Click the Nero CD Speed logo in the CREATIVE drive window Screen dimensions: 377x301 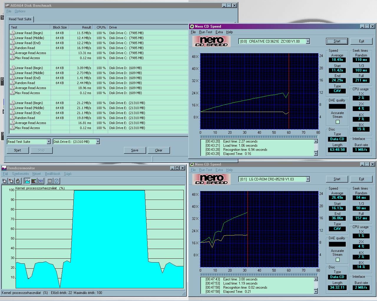point(211,41)
